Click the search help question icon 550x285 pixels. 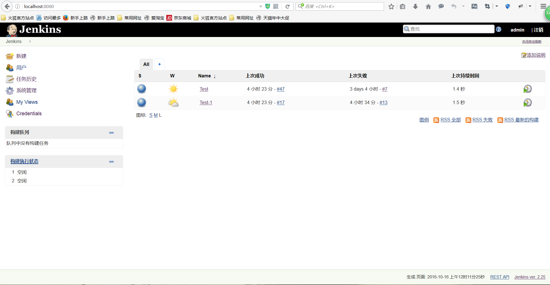pos(499,29)
